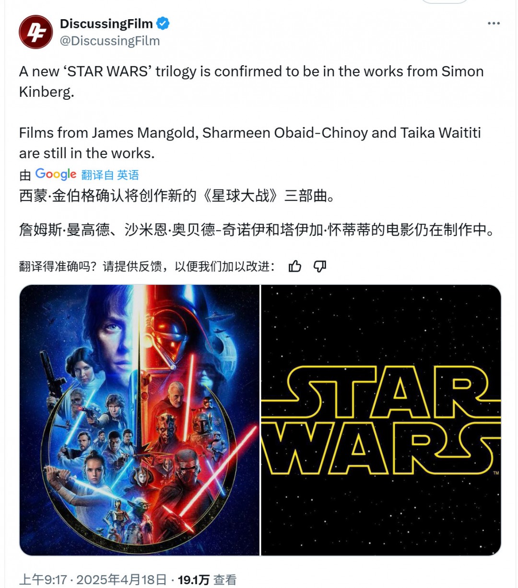
Task: Open the DiscussingFilm profile avatar
Action: pos(35,32)
